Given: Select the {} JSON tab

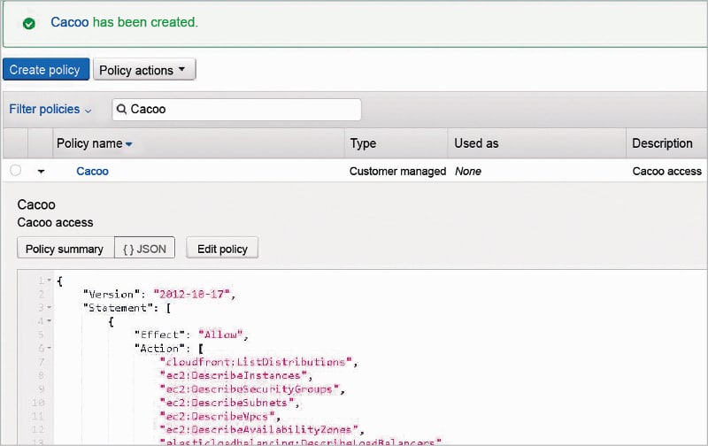Looking at the screenshot, I should 145,249.
